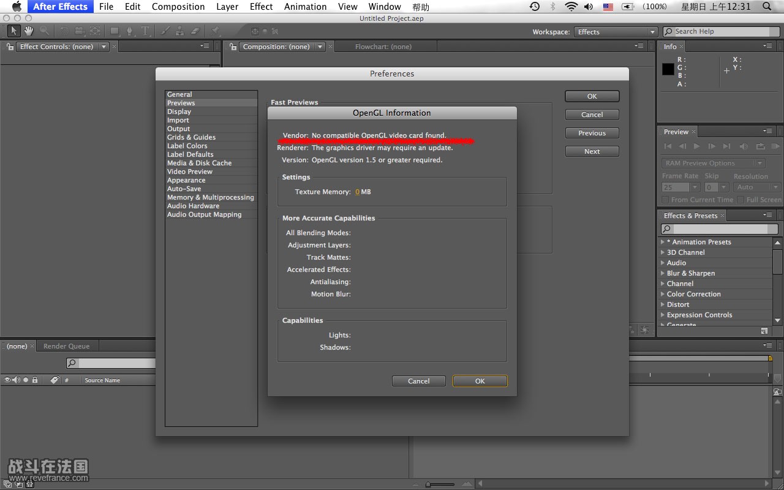Open the Preview panel options menu icon

(x=768, y=131)
